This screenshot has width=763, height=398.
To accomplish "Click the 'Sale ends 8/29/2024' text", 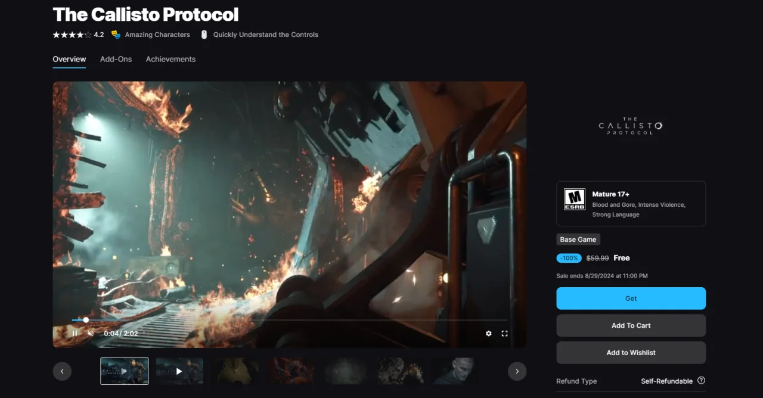I will (x=601, y=276).
